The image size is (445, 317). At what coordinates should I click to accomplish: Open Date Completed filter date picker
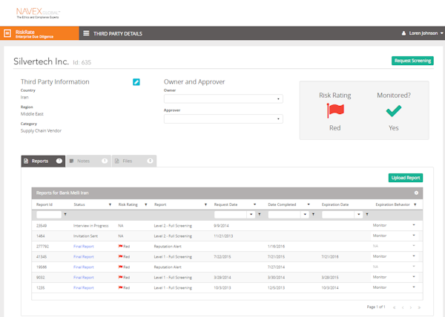pos(305,215)
